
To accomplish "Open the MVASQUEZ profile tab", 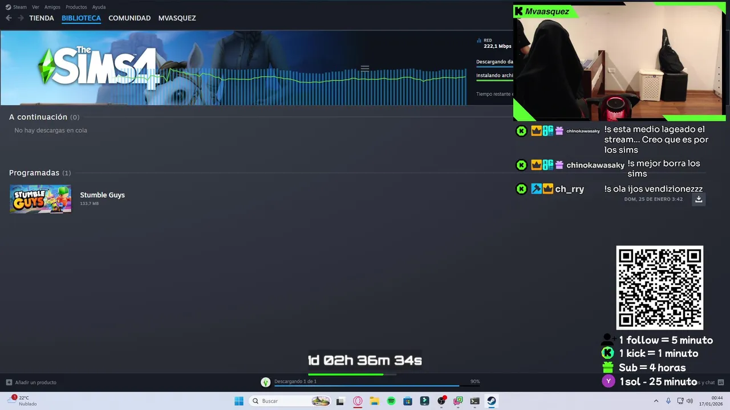I will pyautogui.click(x=177, y=18).
